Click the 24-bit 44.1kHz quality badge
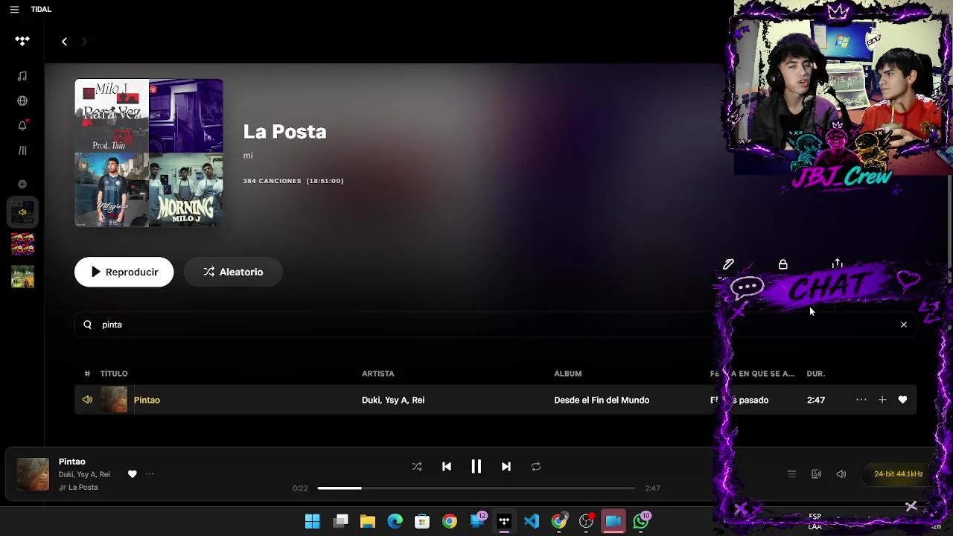 point(899,474)
